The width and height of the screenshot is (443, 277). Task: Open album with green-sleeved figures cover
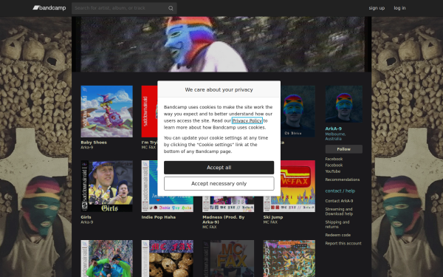pyautogui.click(x=107, y=259)
